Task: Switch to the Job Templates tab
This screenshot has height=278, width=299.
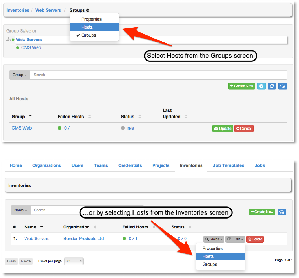Action: pyautogui.click(x=228, y=166)
